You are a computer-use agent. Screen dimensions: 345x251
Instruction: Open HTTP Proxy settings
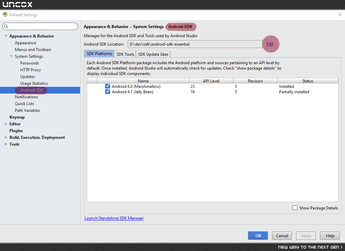pyautogui.click(x=31, y=70)
